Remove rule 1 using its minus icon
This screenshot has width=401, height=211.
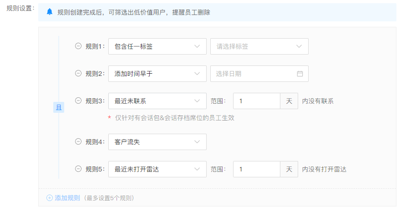click(78, 46)
